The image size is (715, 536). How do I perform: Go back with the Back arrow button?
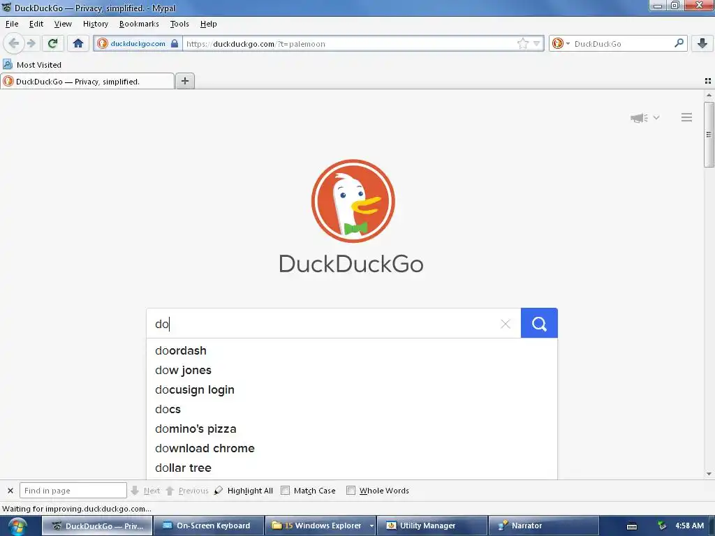pyautogui.click(x=14, y=44)
